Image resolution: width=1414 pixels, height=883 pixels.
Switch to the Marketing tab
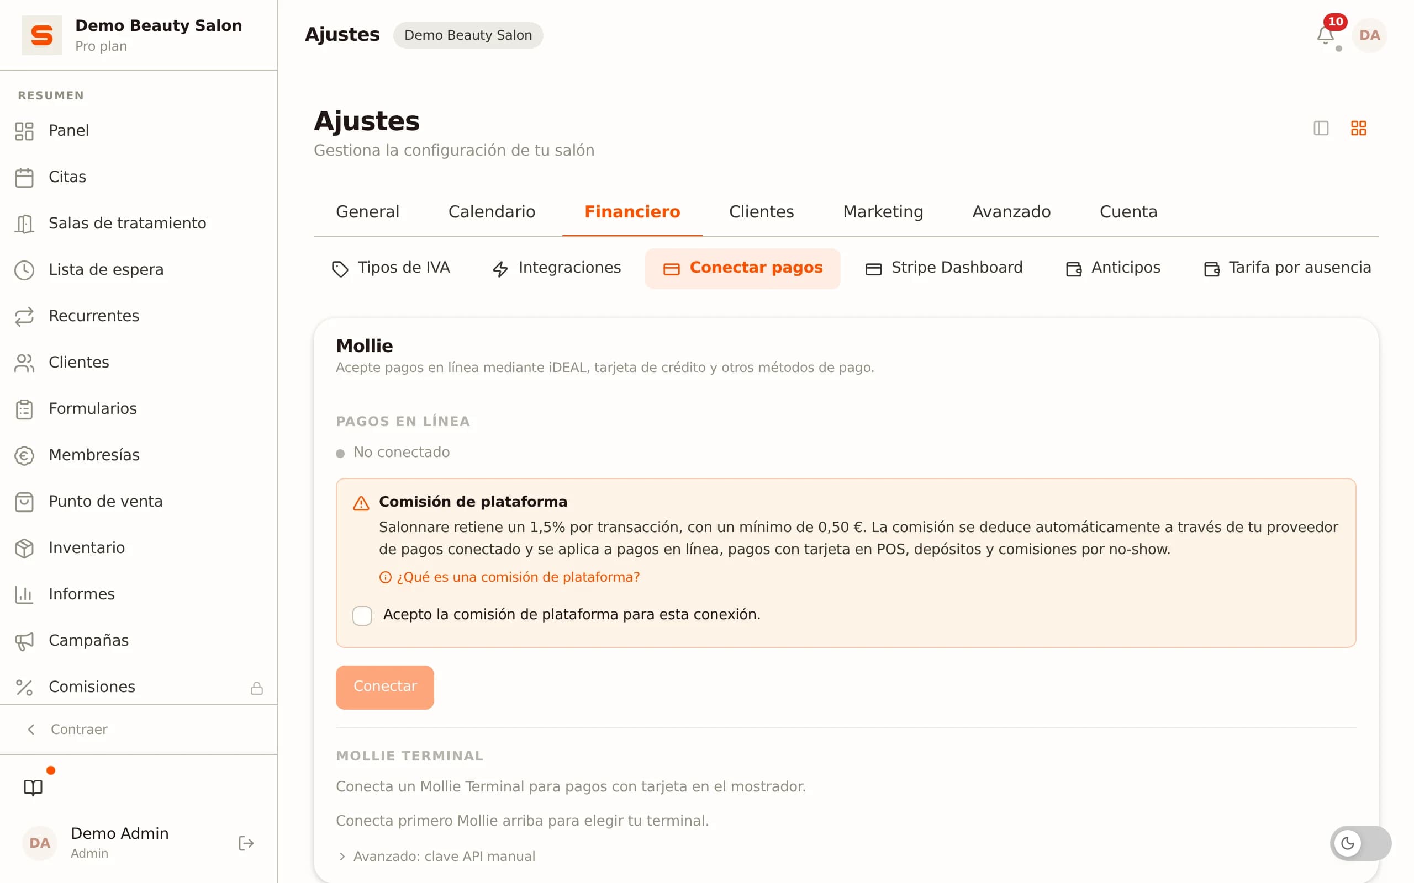tap(883, 211)
